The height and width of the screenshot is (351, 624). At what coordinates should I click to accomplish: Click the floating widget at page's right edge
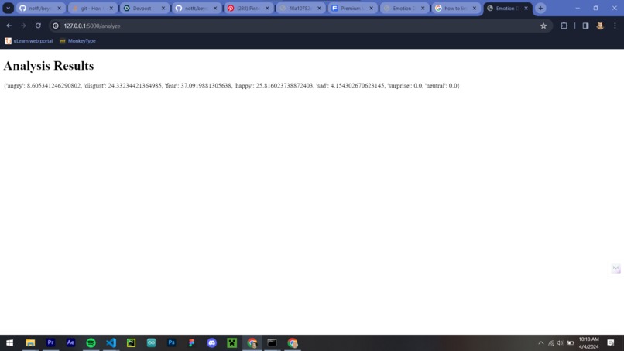pyautogui.click(x=616, y=268)
